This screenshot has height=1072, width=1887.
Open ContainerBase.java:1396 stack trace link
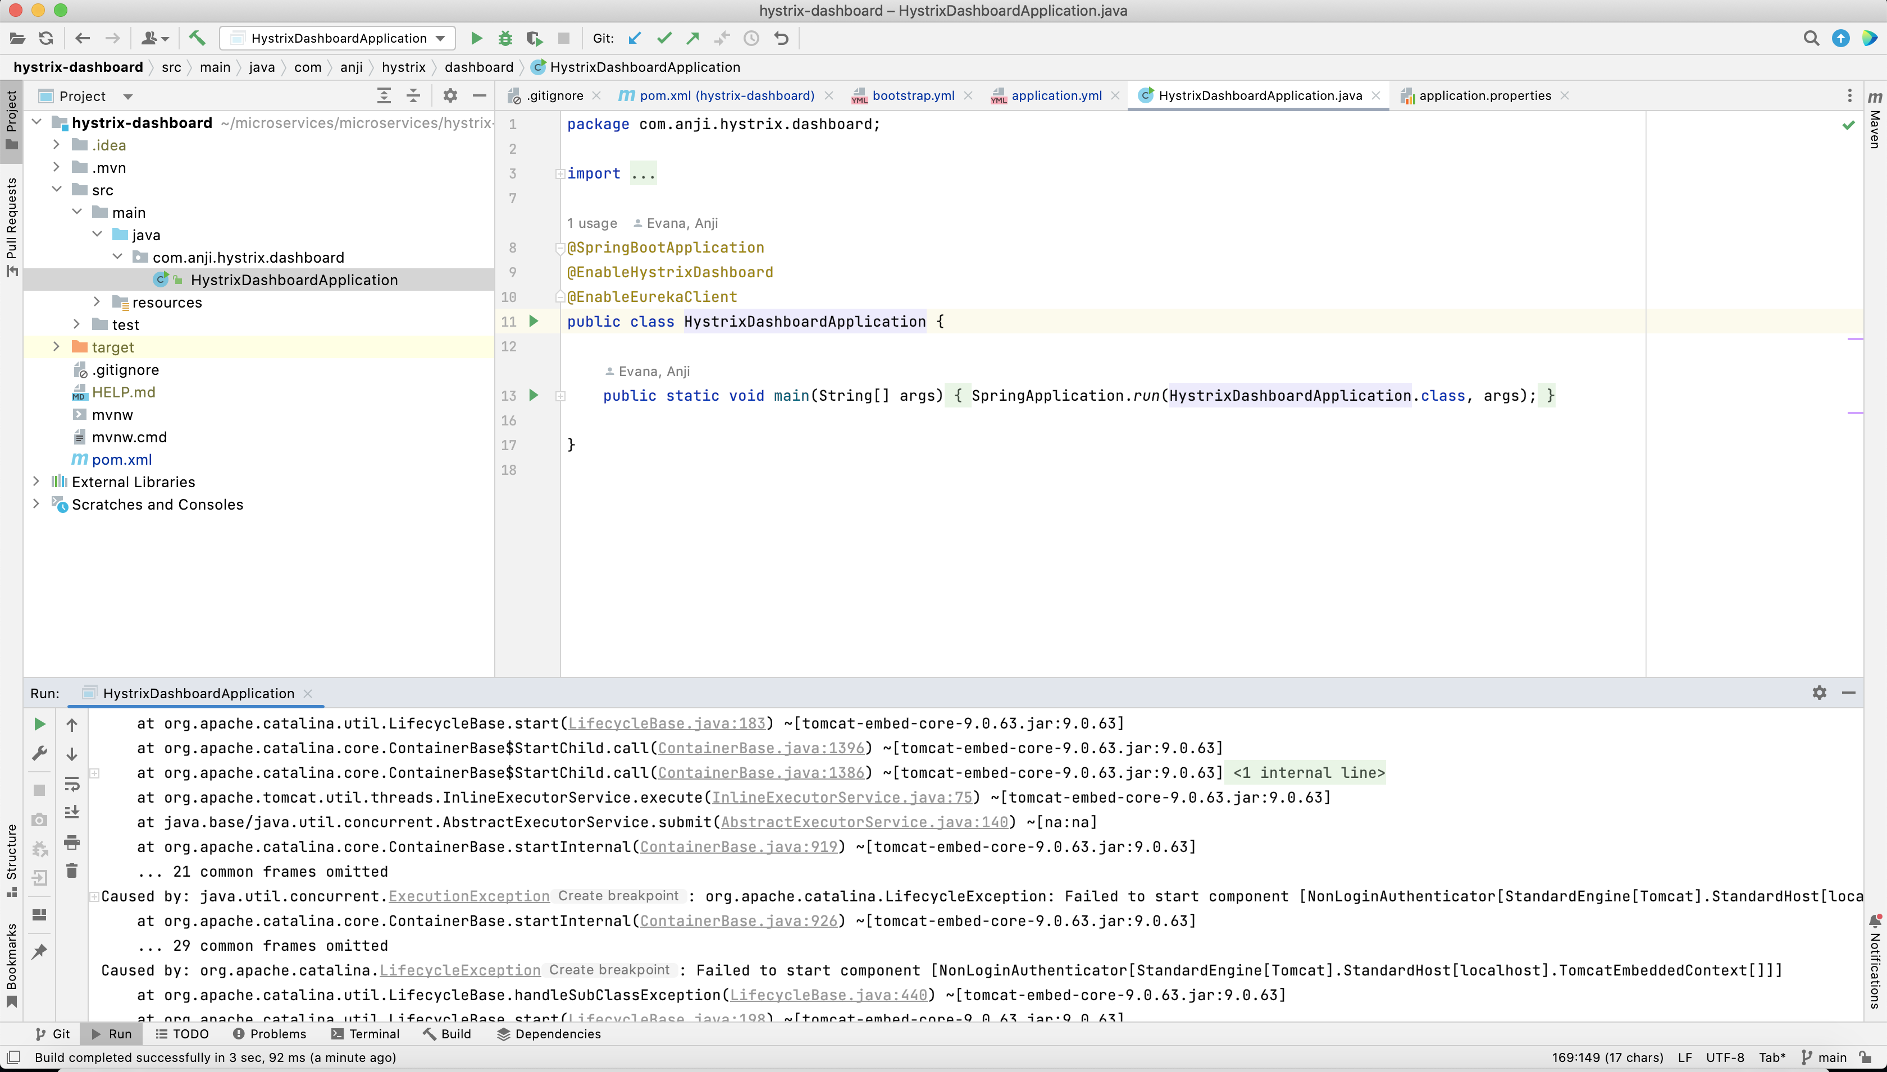[762, 748]
